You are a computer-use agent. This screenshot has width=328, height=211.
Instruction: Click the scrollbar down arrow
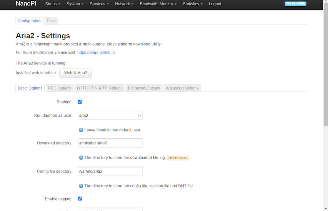click(326, 208)
